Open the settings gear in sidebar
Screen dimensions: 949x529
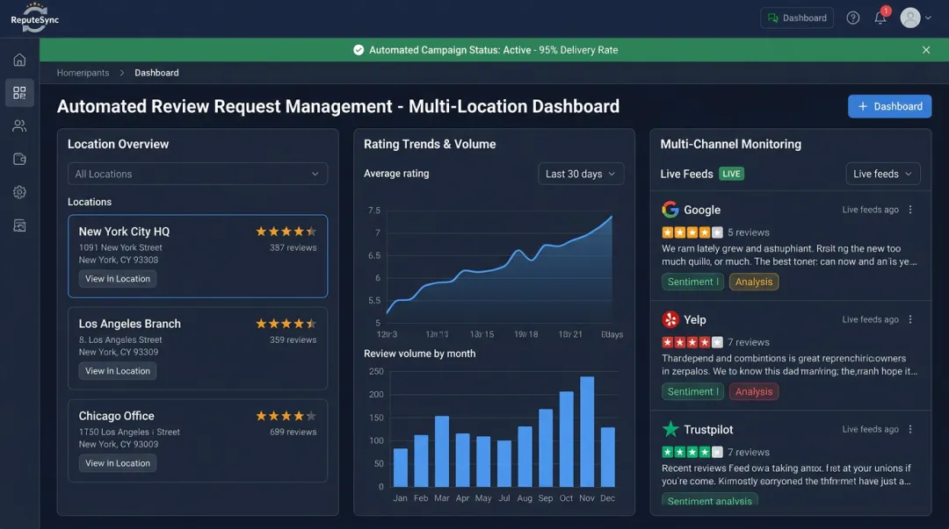pos(19,192)
